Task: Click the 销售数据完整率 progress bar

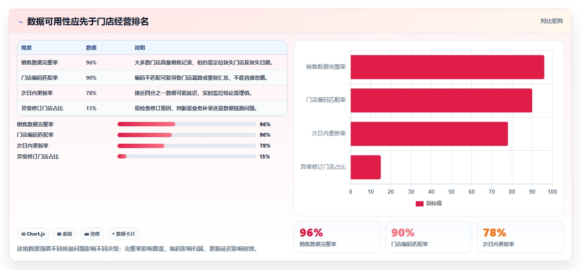Action: pos(187,124)
